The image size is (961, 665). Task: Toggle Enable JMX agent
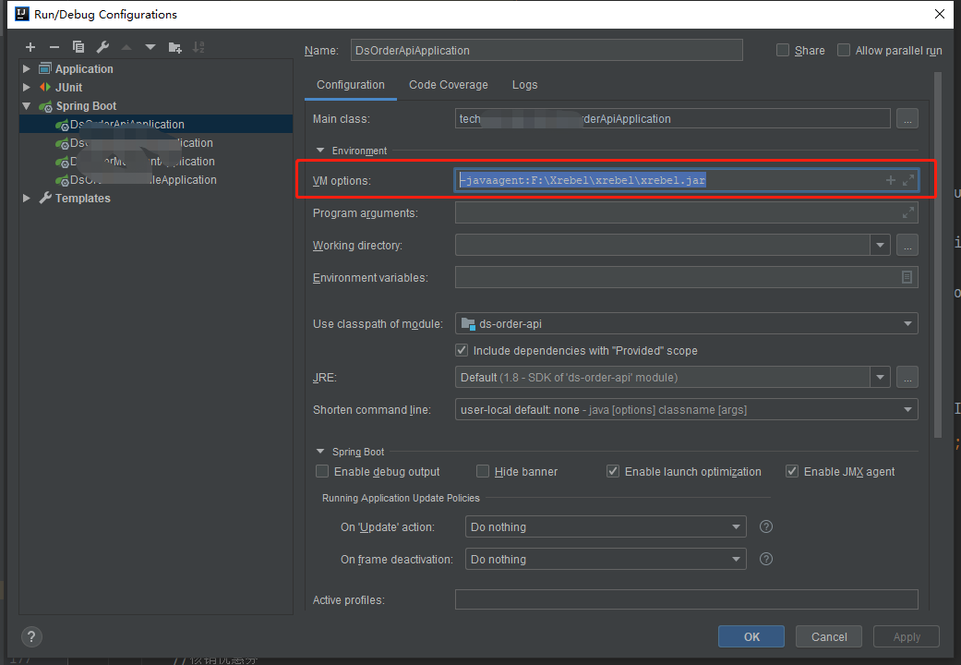(792, 471)
